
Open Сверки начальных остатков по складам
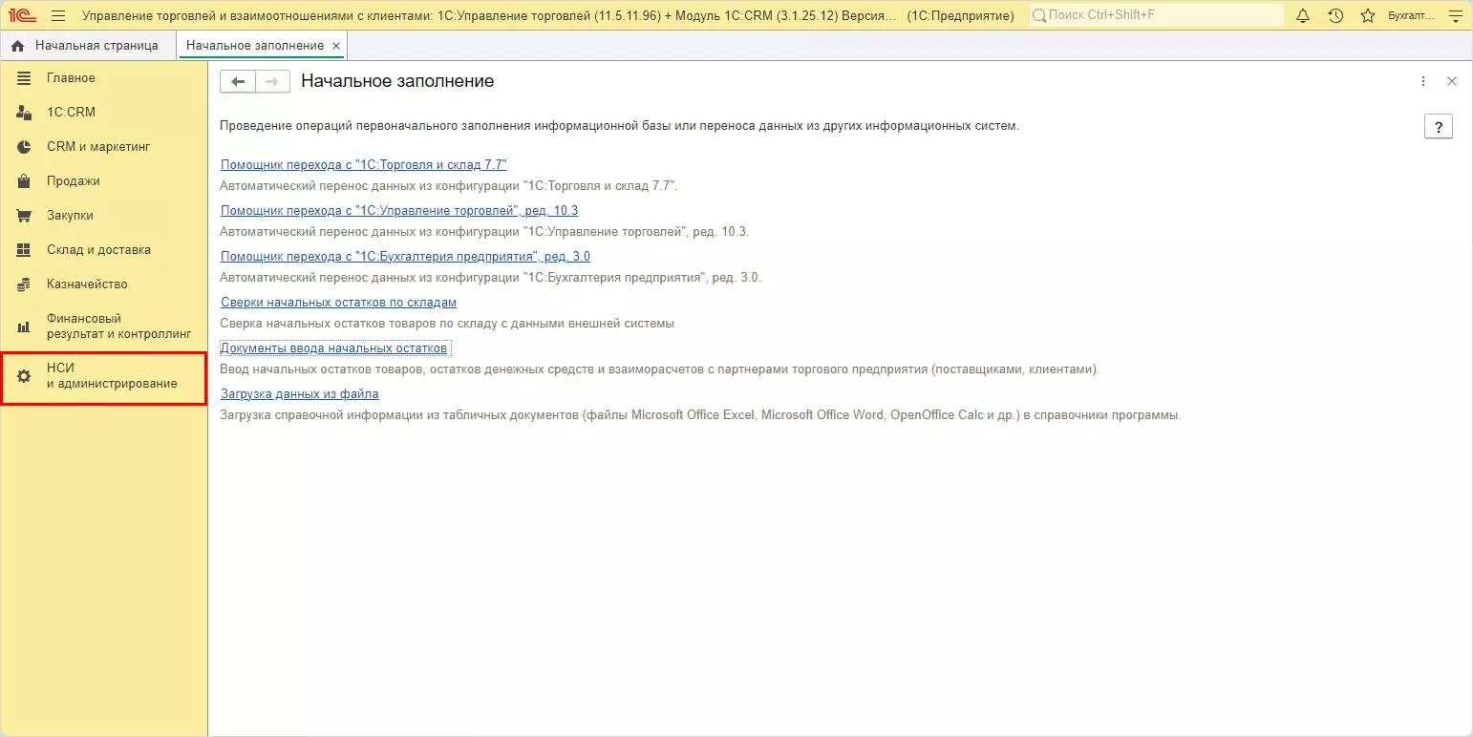tap(338, 302)
